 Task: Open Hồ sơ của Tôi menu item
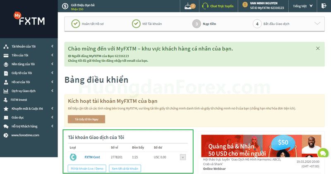tap(21, 82)
